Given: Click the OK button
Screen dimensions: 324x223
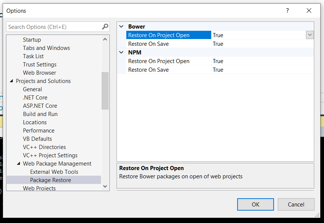Looking at the screenshot, I should coord(255,204).
